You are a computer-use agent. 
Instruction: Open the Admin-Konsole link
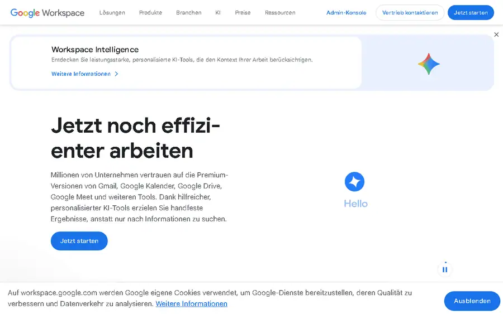pyautogui.click(x=346, y=12)
